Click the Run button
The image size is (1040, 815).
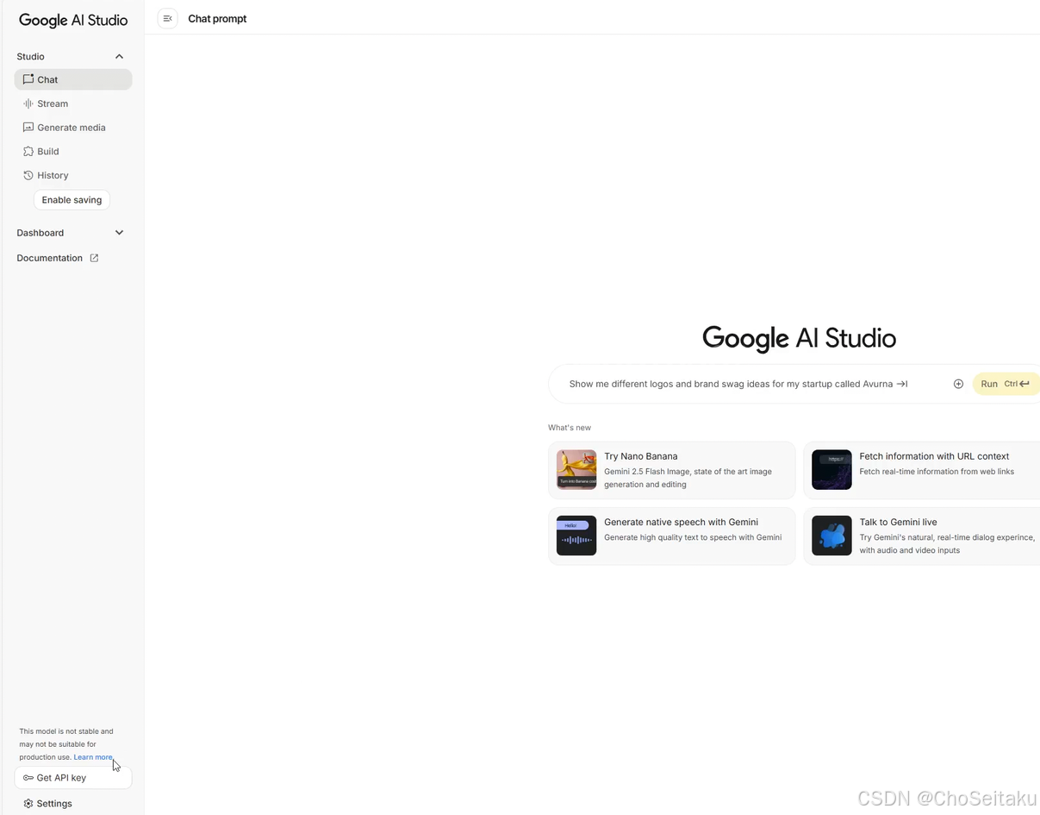pos(1006,384)
